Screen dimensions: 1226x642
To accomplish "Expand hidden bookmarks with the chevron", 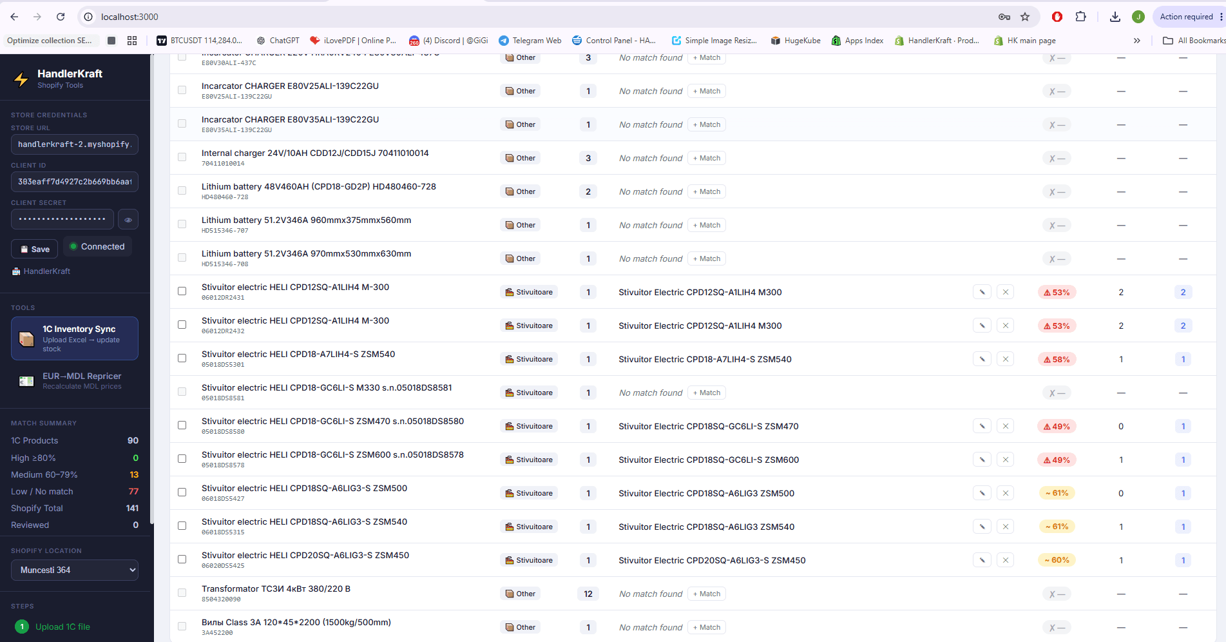I will [x=1137, y=41].
